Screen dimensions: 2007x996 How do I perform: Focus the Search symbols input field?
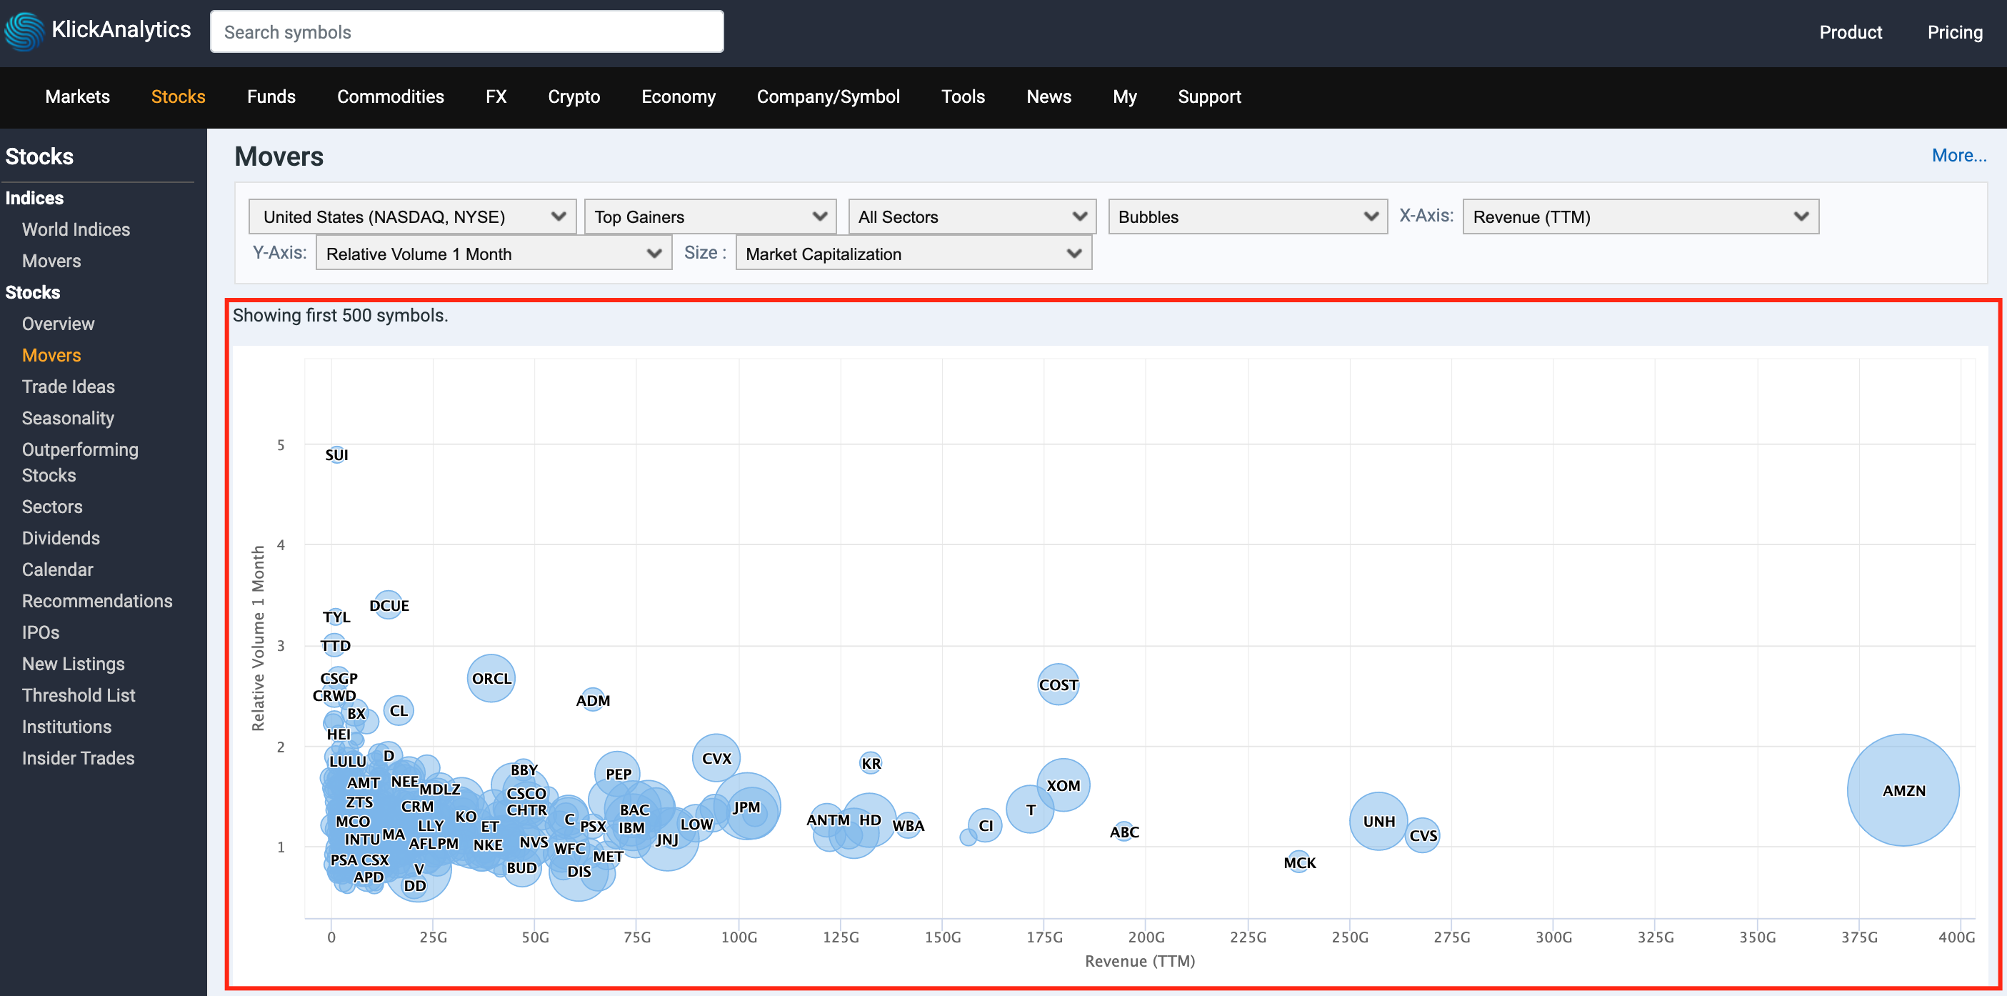[466, 32]
